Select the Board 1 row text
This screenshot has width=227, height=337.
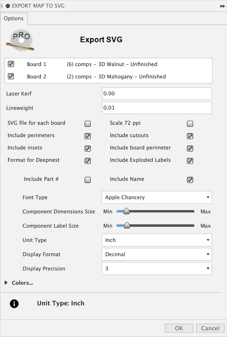coord(37,64)
